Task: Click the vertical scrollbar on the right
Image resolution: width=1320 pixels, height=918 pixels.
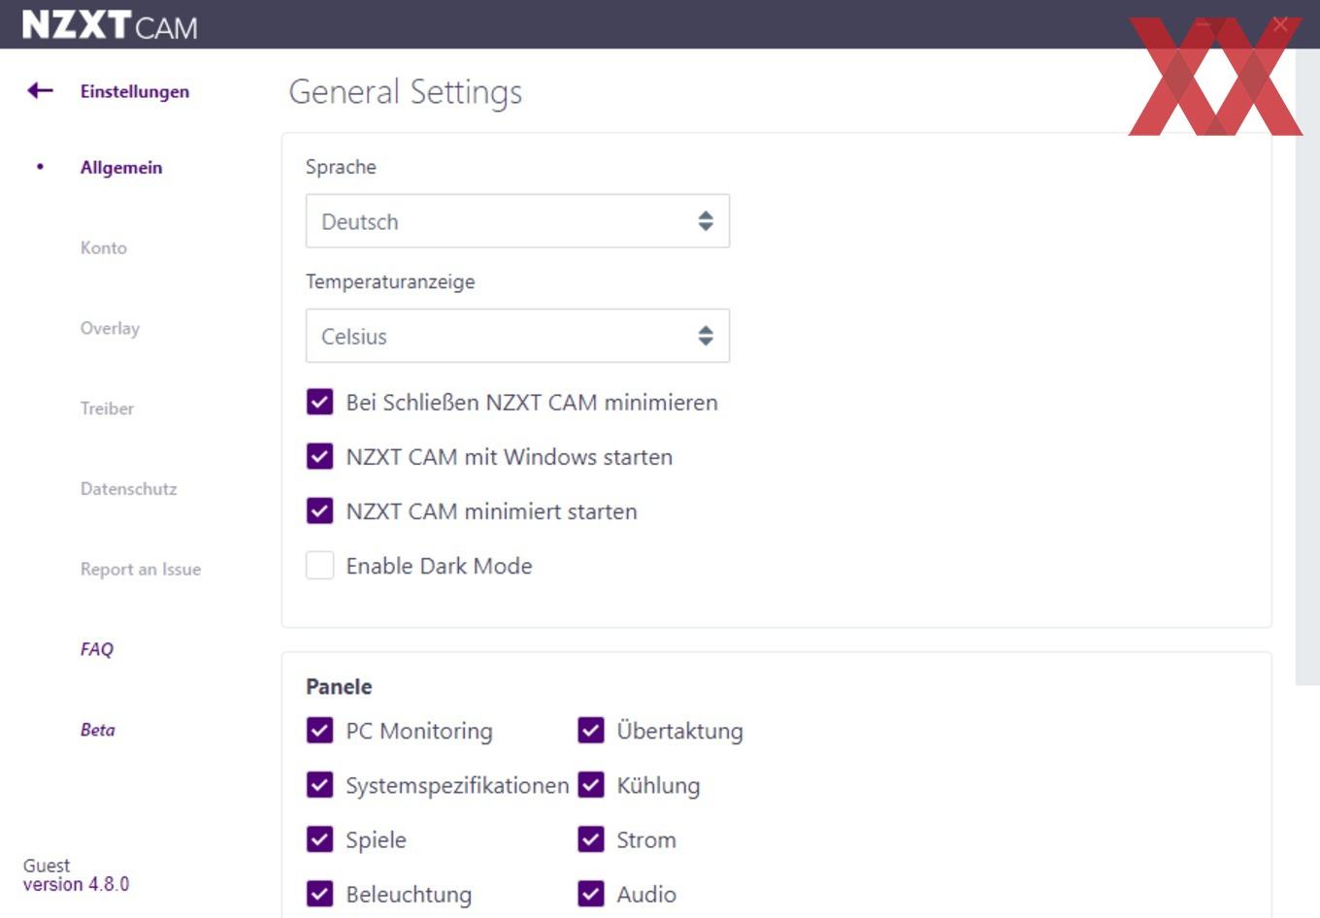Action: tap(1307, 367)
